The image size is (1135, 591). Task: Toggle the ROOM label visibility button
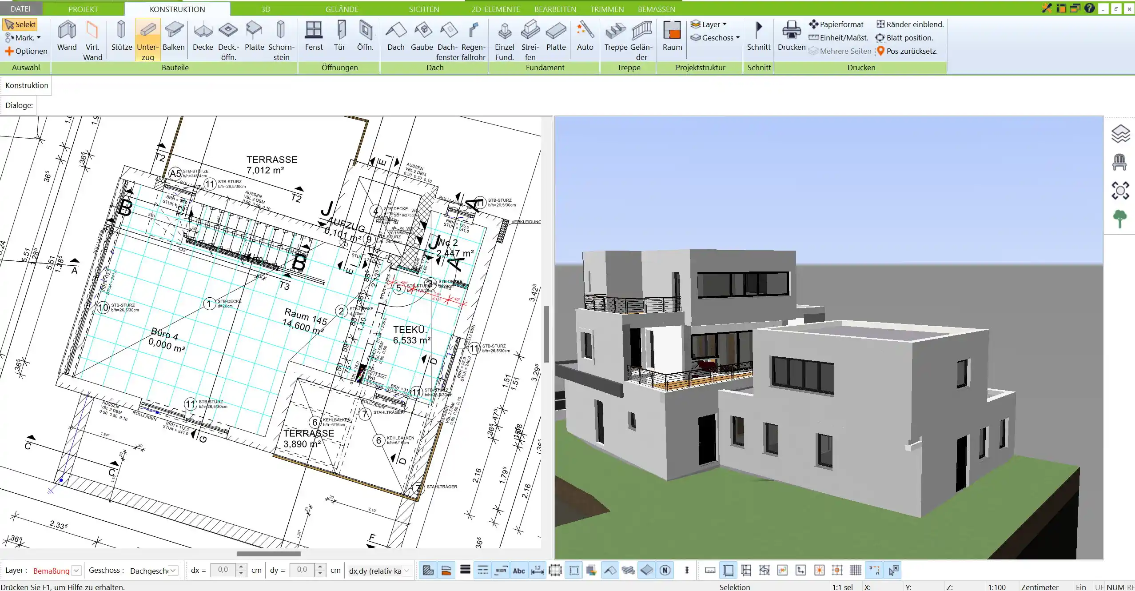[501, 570]
